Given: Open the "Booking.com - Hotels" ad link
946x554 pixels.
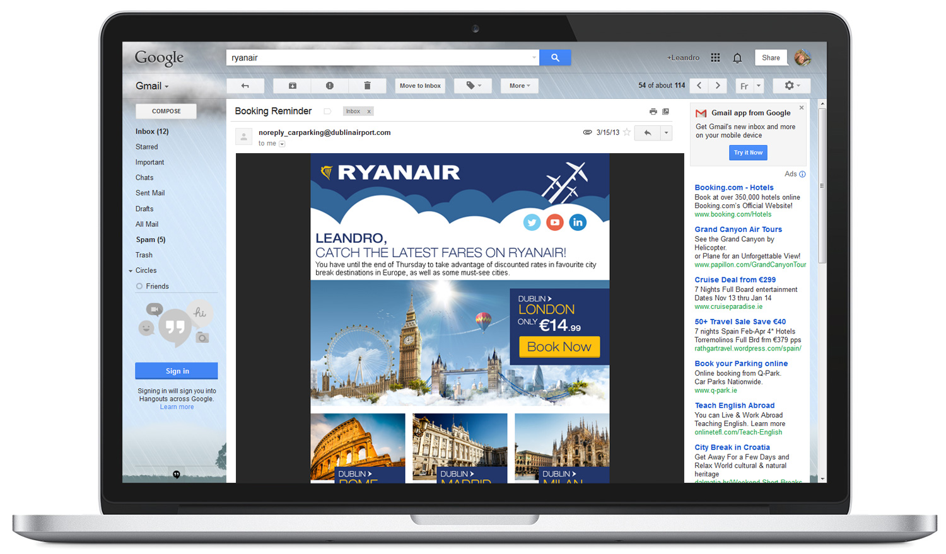Looking at the screenshot, I should click(734, 187).
